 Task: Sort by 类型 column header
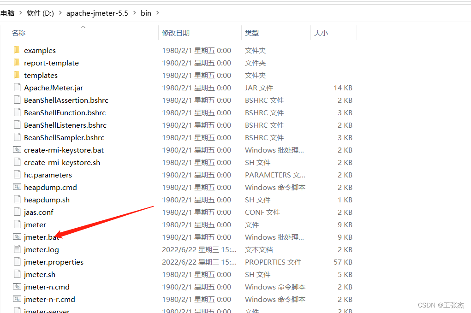click(x=252, y=33)
